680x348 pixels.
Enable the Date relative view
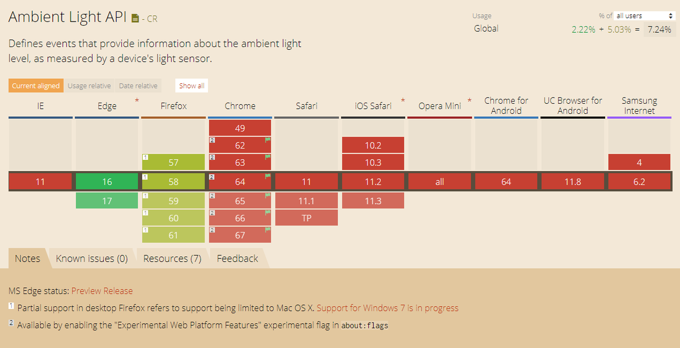tap(138, 85)
